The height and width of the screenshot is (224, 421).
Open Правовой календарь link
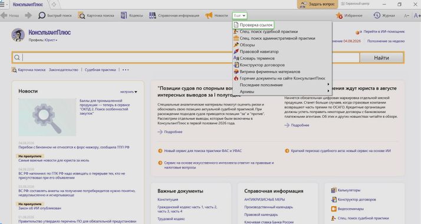click(x=261, y=215)
